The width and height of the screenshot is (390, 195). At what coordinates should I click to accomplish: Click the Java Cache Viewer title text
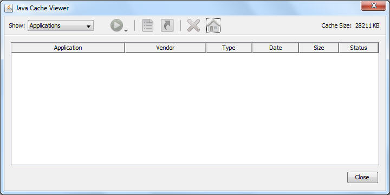click(42, 8)
